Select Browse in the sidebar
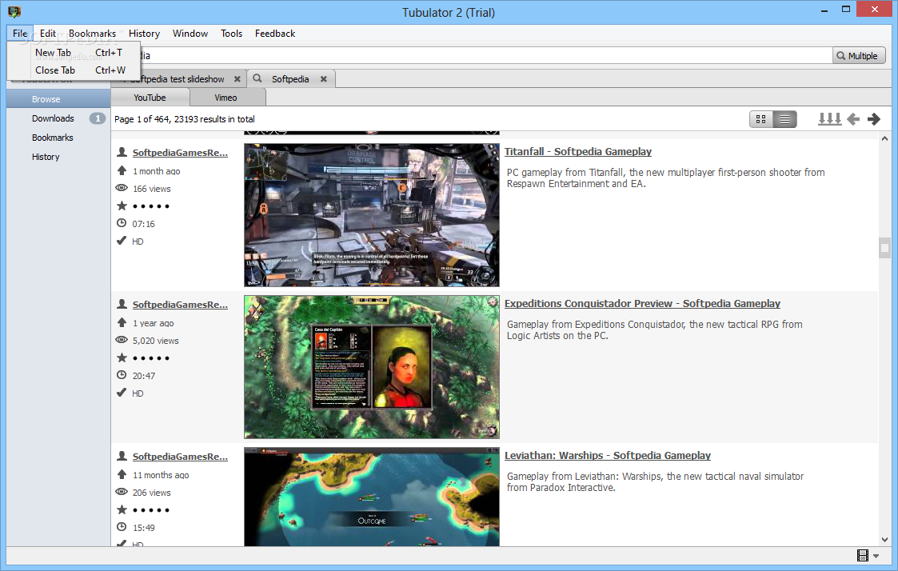Viewport: 898px width, 571px height. pos(58,99)
